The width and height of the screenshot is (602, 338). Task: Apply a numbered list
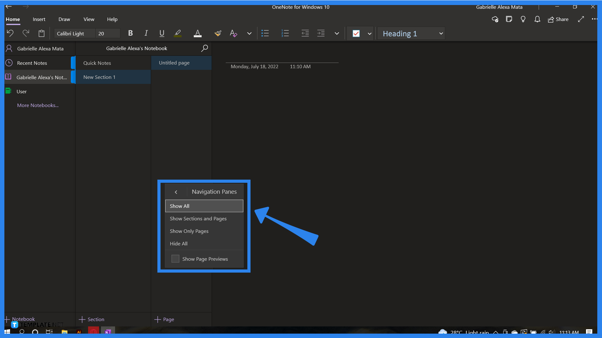(x=285, y=33)
